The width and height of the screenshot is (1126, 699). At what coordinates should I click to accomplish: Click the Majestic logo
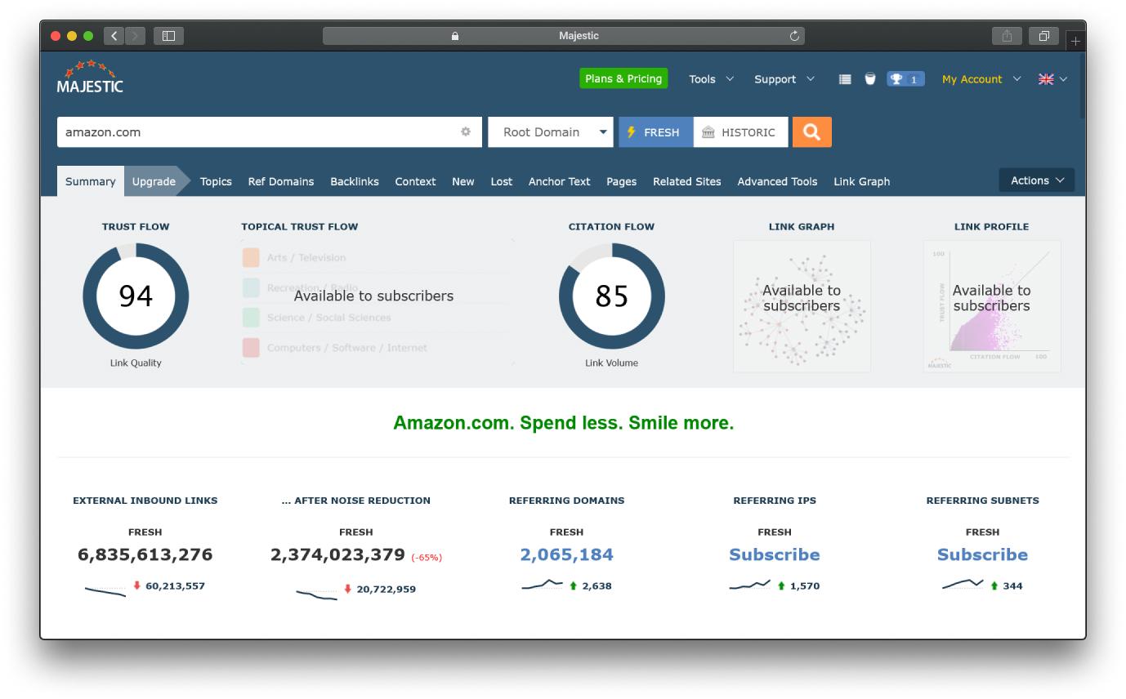pos(90,78)
